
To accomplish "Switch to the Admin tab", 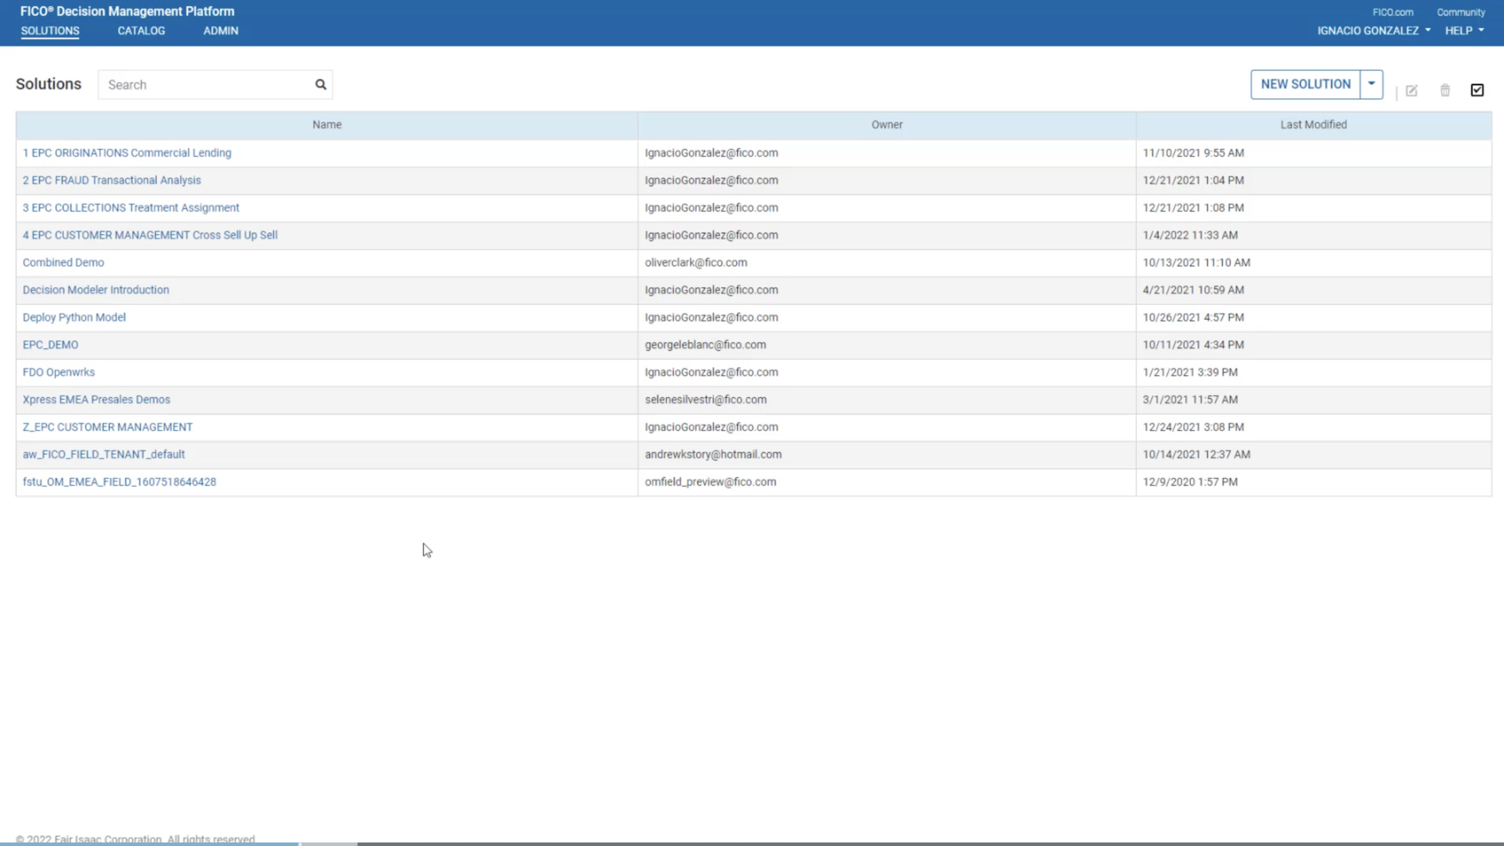I will click(x=221, y=31).
